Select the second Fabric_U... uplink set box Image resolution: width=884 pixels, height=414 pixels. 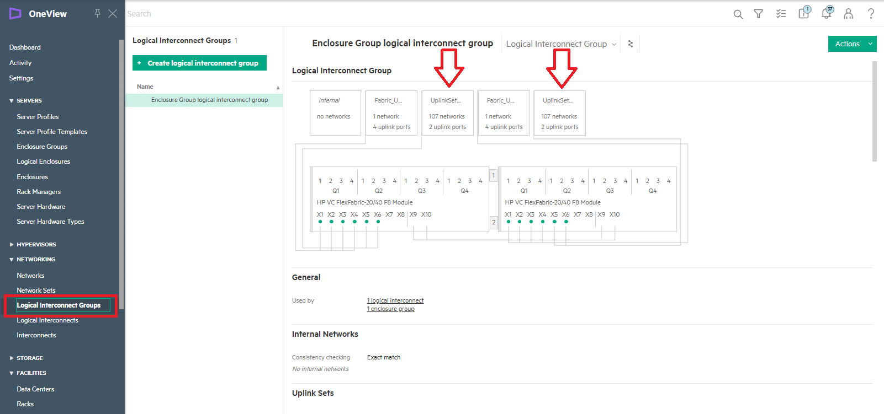(504, 113)
